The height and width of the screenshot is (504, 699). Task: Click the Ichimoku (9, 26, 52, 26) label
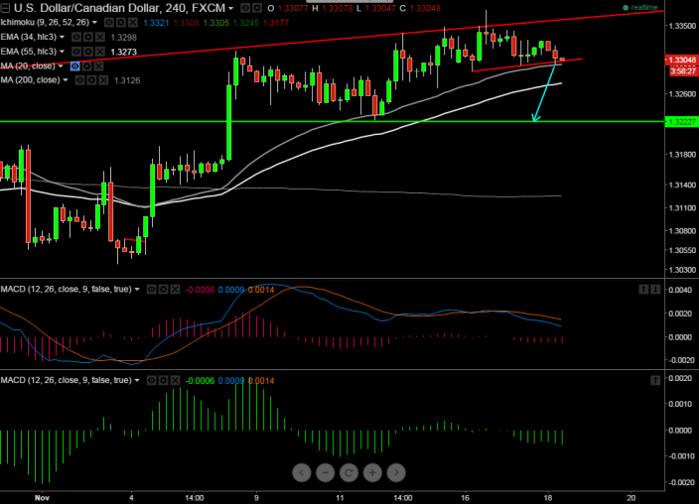[45, 22]
